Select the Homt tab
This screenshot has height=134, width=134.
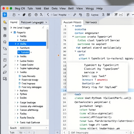(x=14, y=22)
